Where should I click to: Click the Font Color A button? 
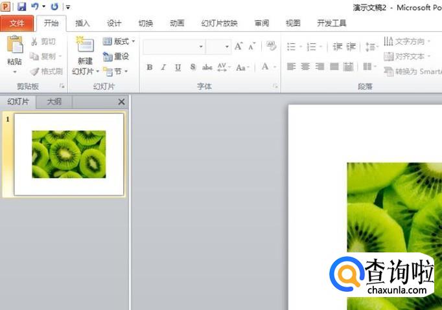[x=265, y=67]
